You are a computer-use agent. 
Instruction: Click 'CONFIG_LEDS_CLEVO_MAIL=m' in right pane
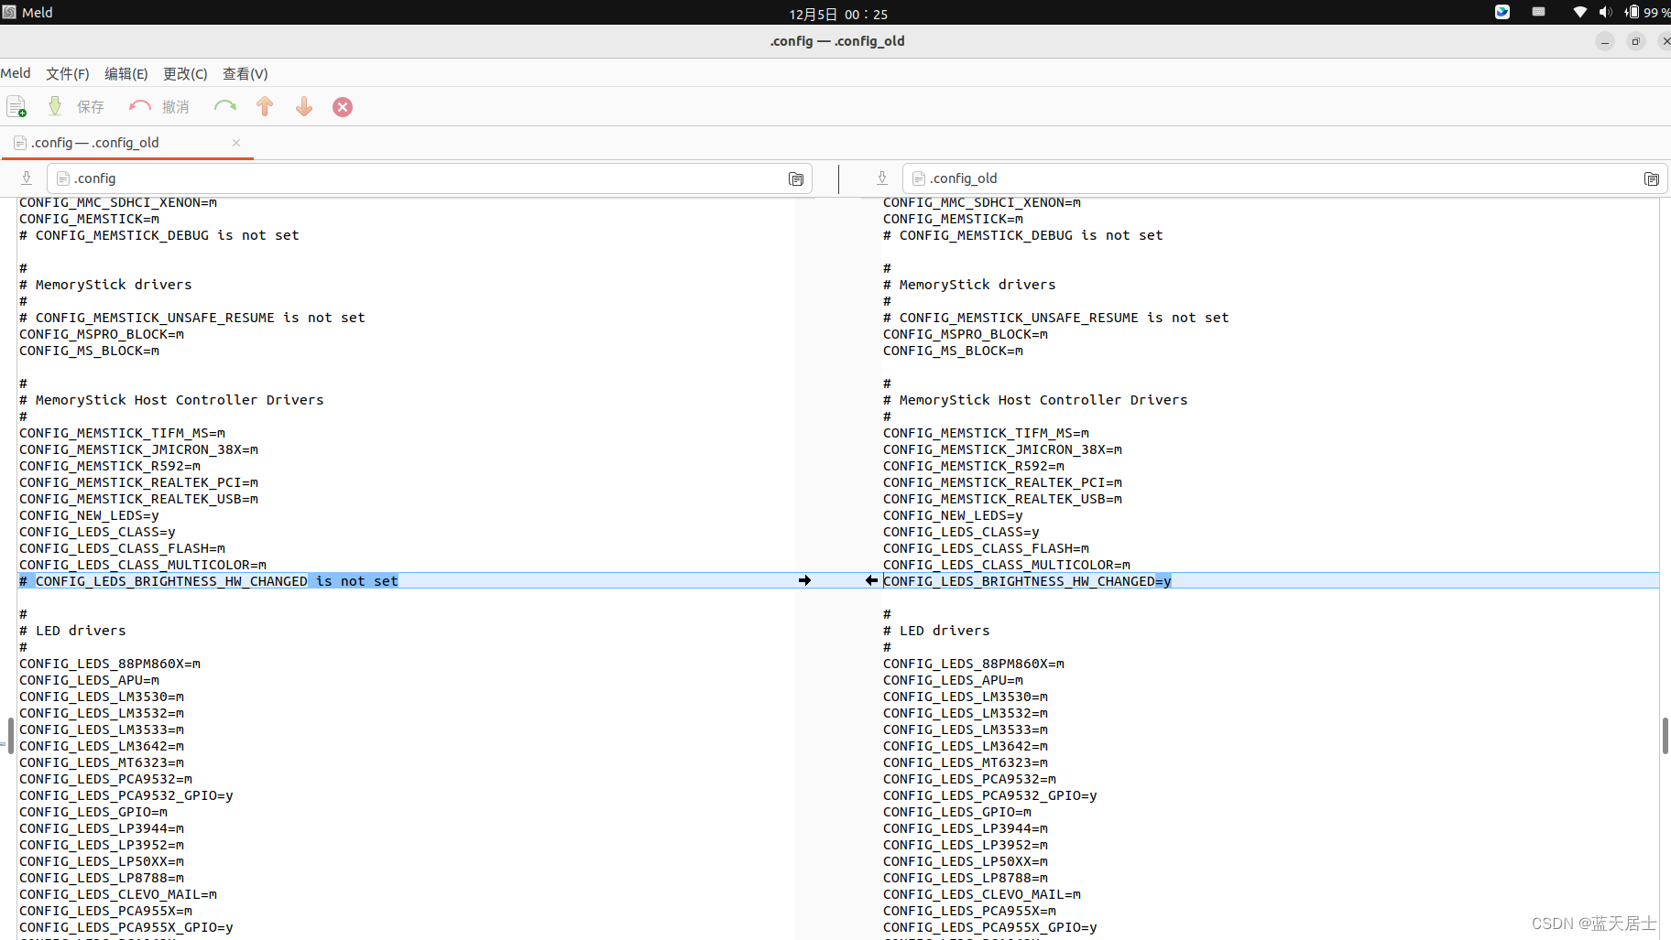(982, 894)
